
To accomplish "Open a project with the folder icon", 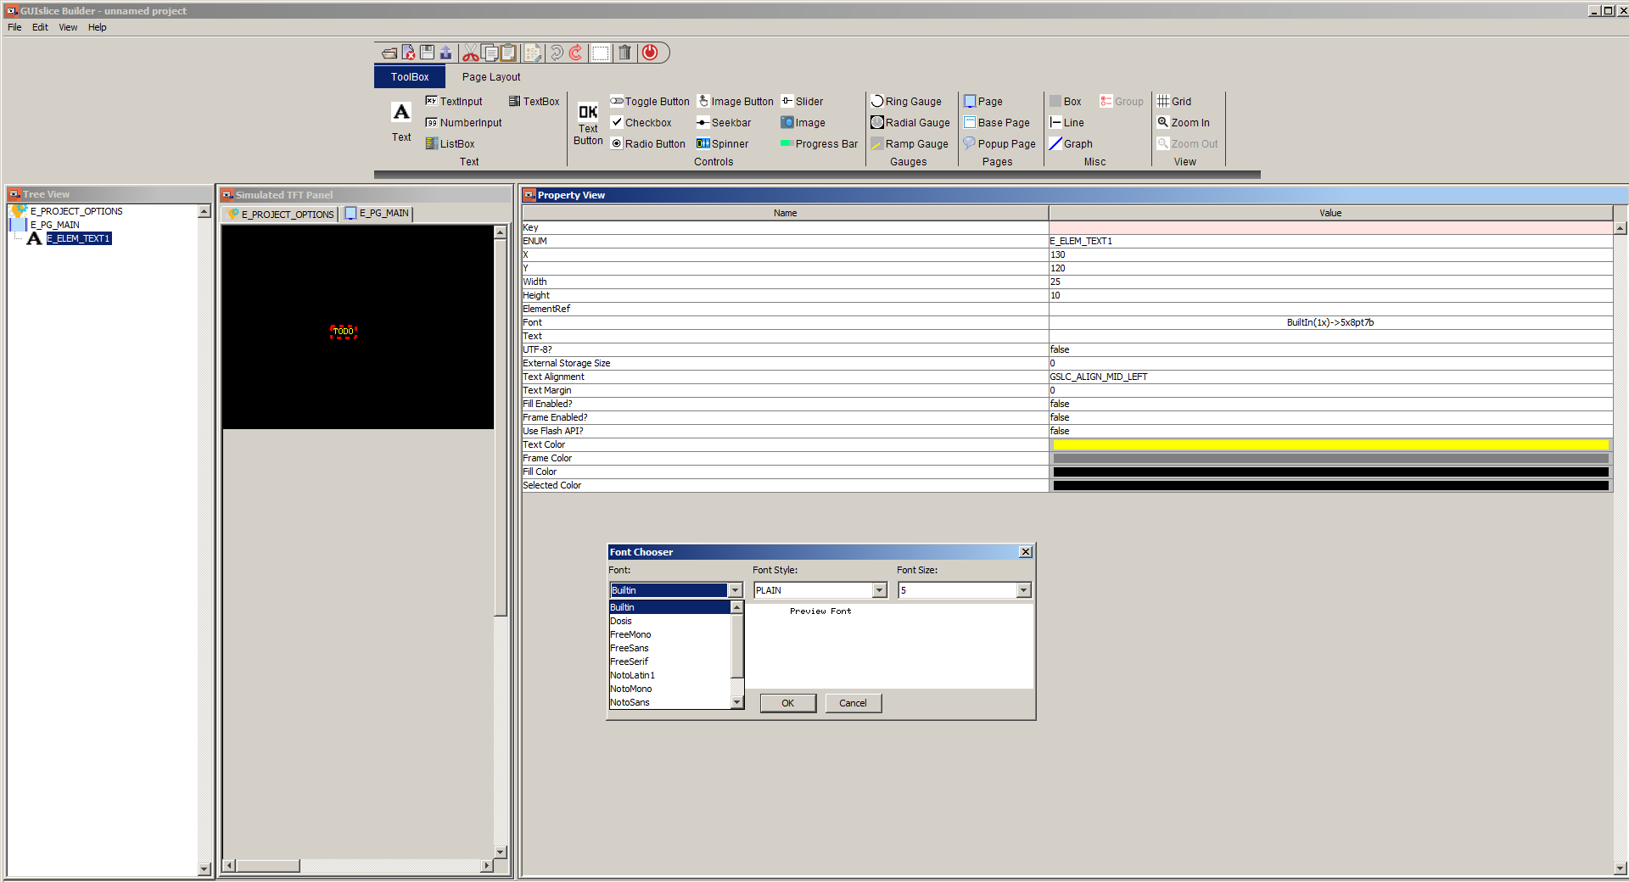I will click(x=389, y=53).
